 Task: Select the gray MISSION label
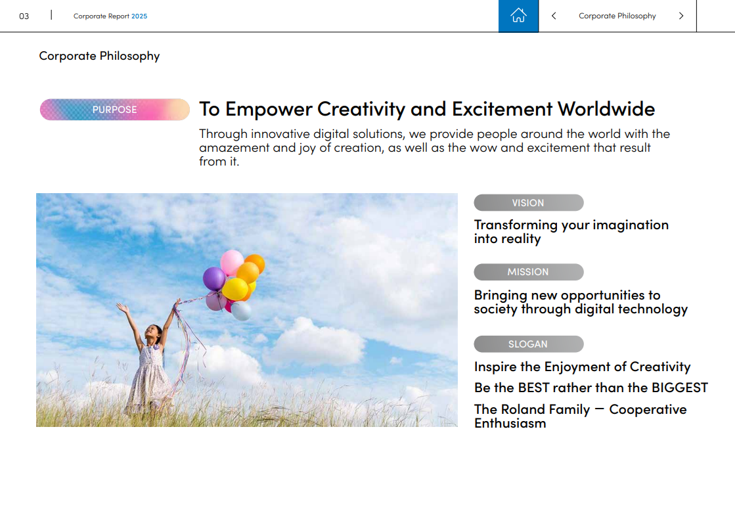point(528,272)
